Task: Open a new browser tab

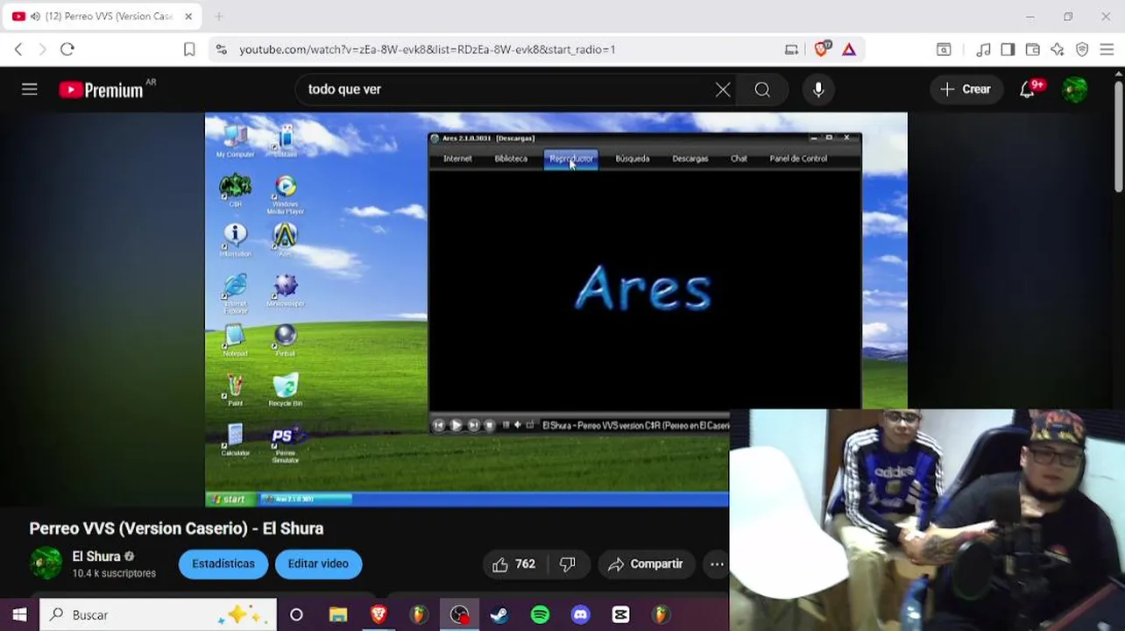Action: [x=219, y=17]
